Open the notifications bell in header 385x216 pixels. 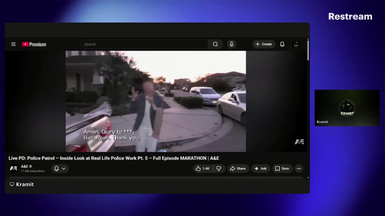click(282, 44)
